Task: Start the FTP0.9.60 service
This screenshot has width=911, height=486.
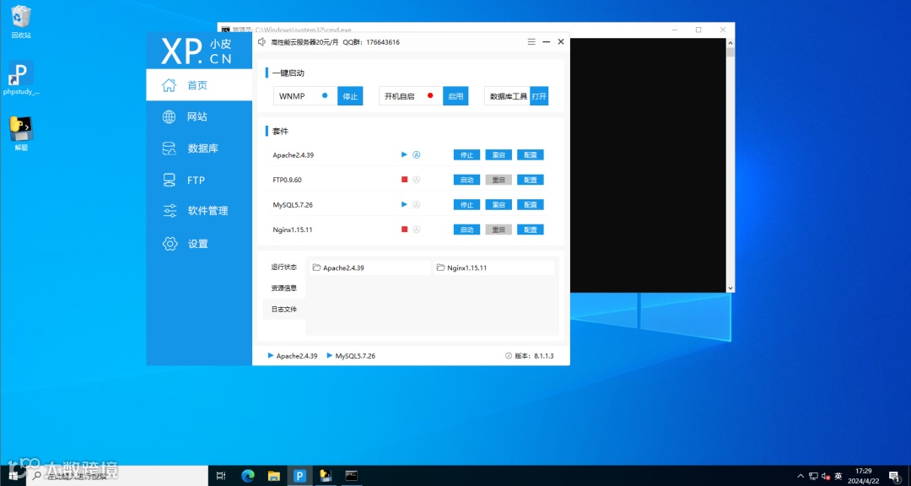Action: coord(466,181)
